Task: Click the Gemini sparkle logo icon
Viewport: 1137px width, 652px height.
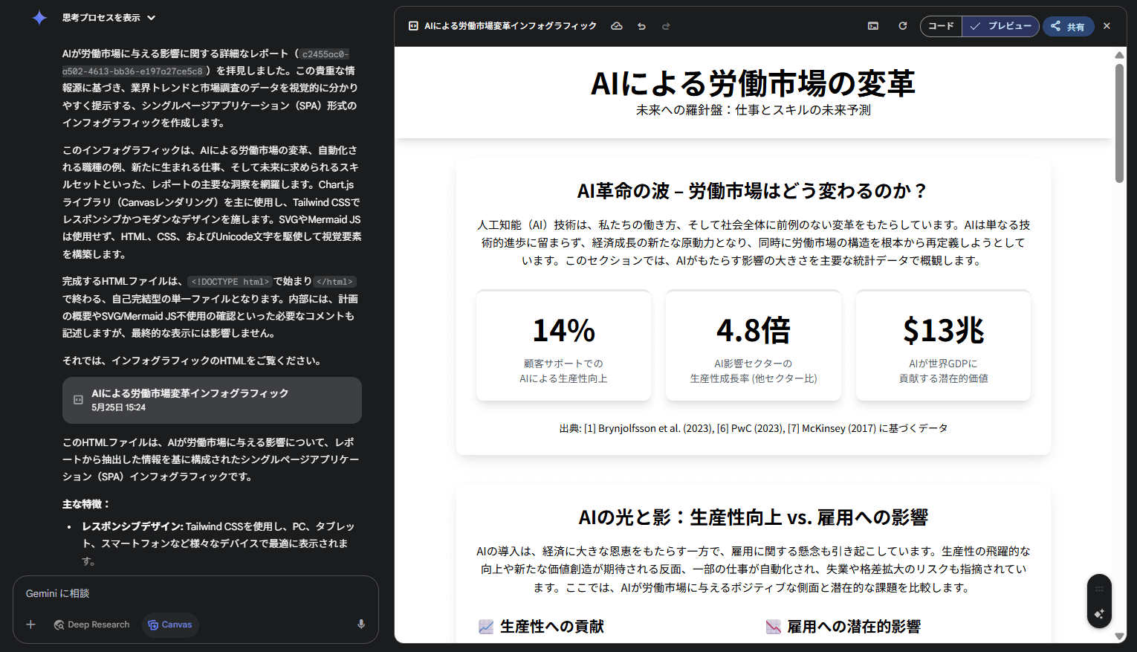Action: click(x=39, y=18)
